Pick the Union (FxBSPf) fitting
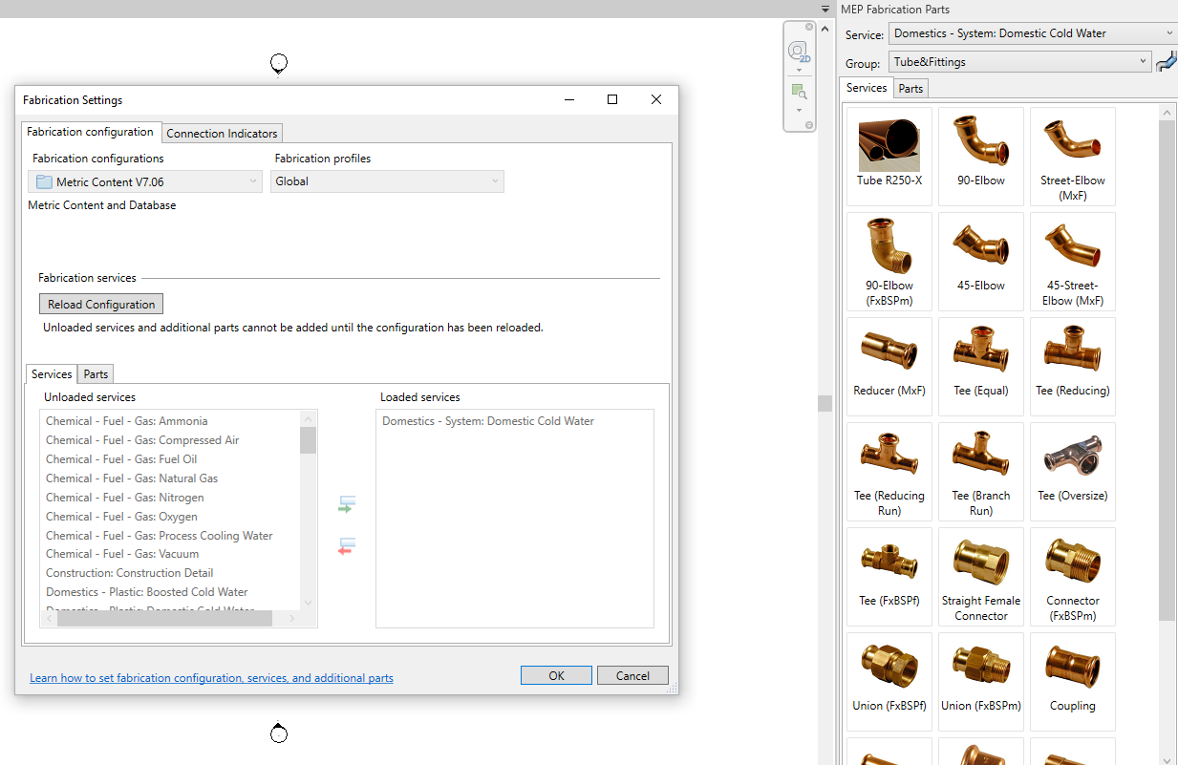Image resolution: width=1178 pixels, height=765 pixels. pos(889,681)
